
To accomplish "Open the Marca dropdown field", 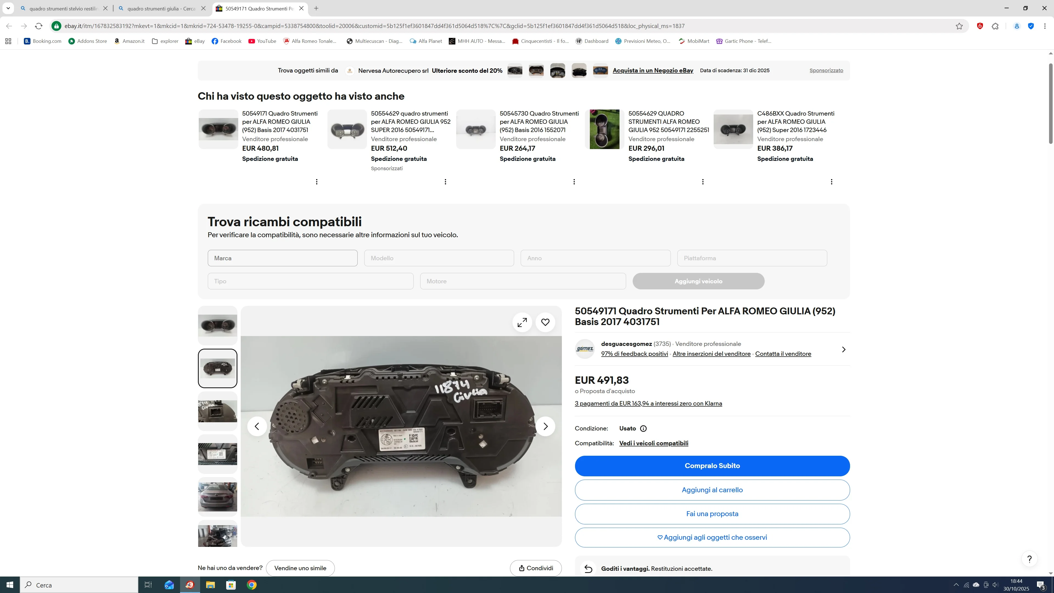I will 282,258.
